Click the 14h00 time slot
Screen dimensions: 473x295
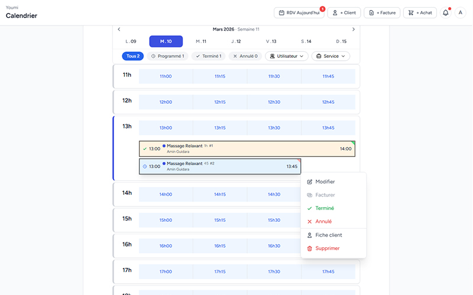click(166, 195)
